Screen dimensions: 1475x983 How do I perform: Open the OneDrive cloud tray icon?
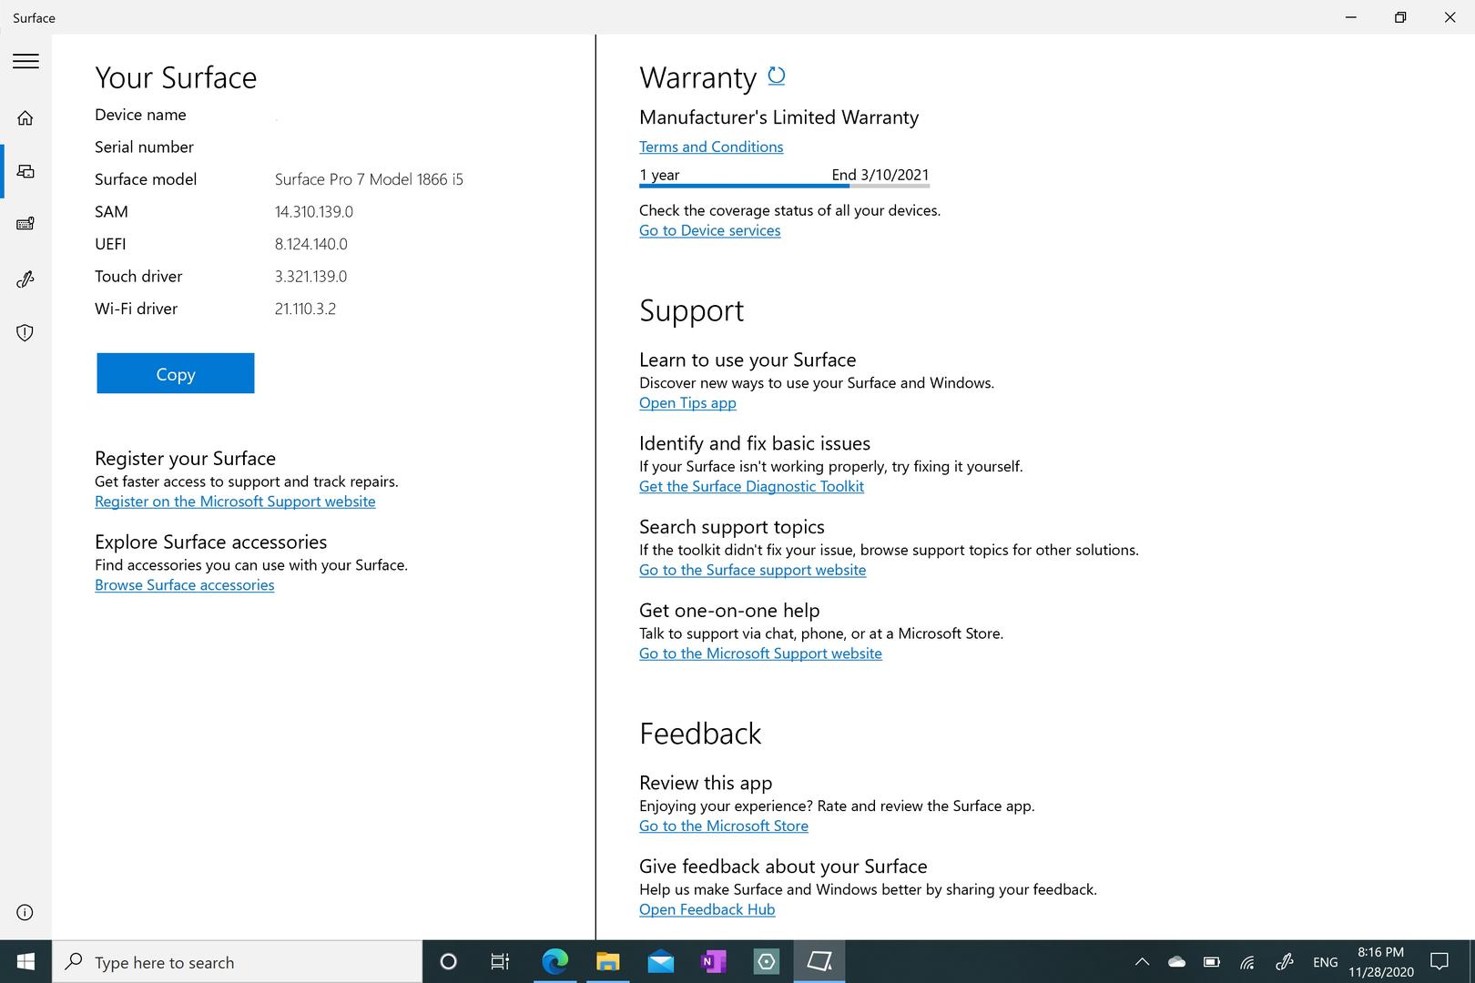tap(1176, 961)
